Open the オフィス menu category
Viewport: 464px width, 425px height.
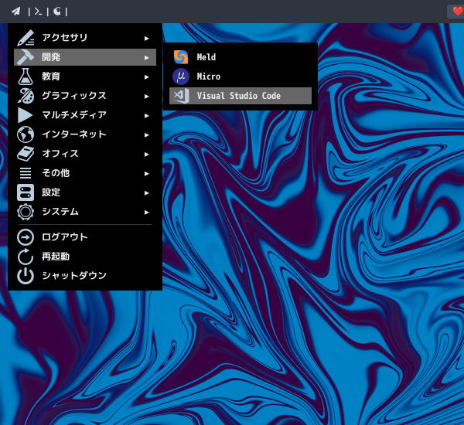(x=85, y=154)
